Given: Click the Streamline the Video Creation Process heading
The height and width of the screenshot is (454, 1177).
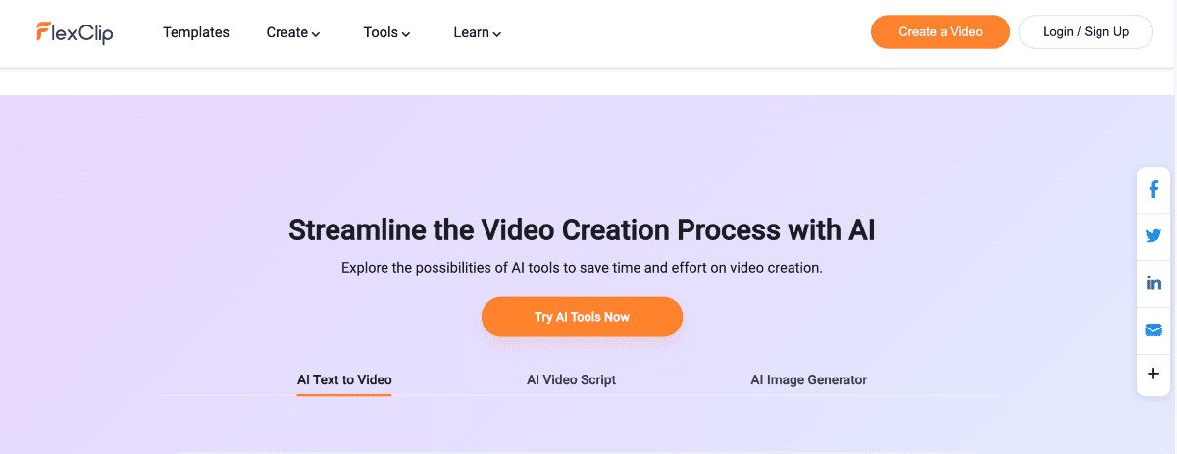Looking at the screenshot, I should click(582, 231).
